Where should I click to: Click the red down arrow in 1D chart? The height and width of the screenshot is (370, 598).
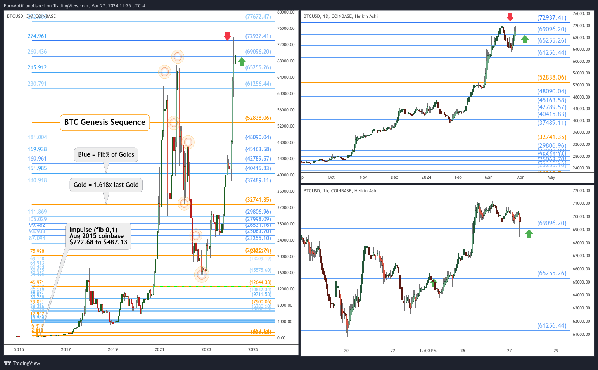click(510, 17)
